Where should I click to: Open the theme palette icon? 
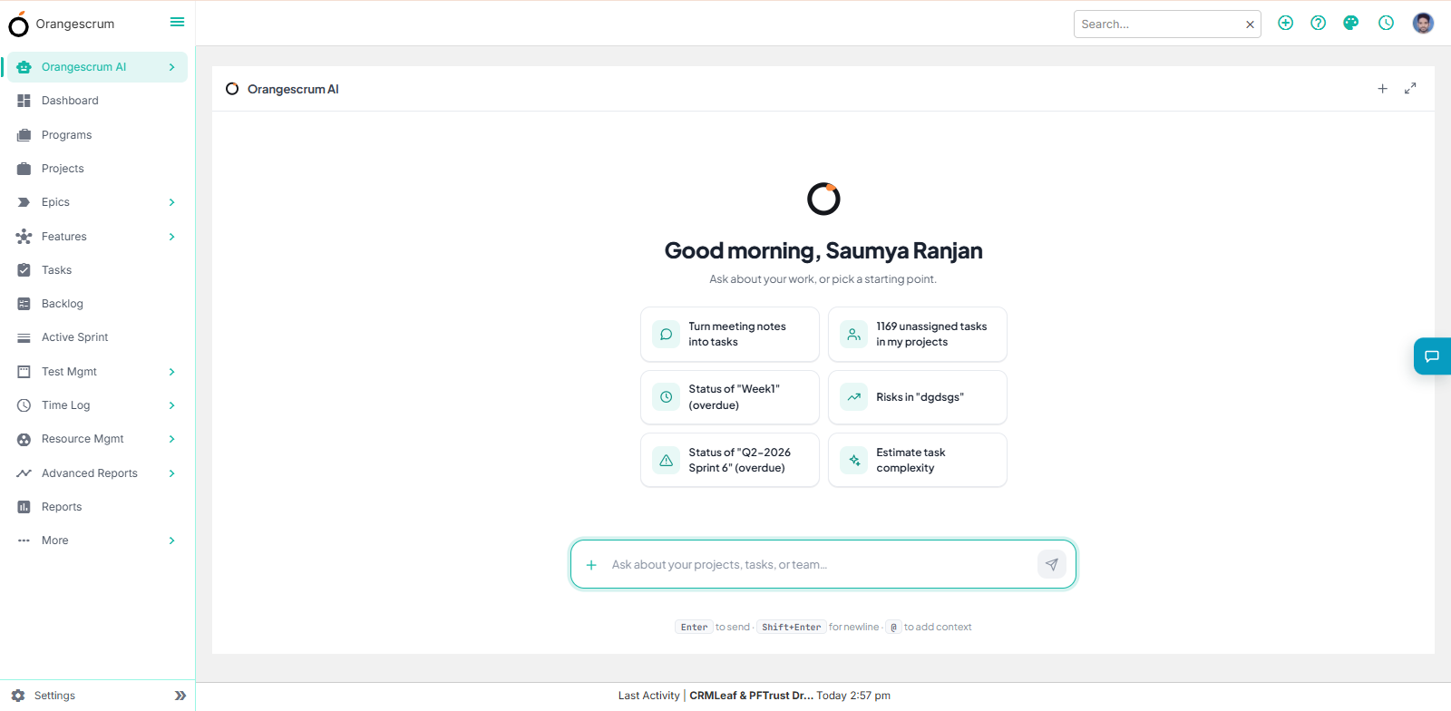coord(1351,23)
